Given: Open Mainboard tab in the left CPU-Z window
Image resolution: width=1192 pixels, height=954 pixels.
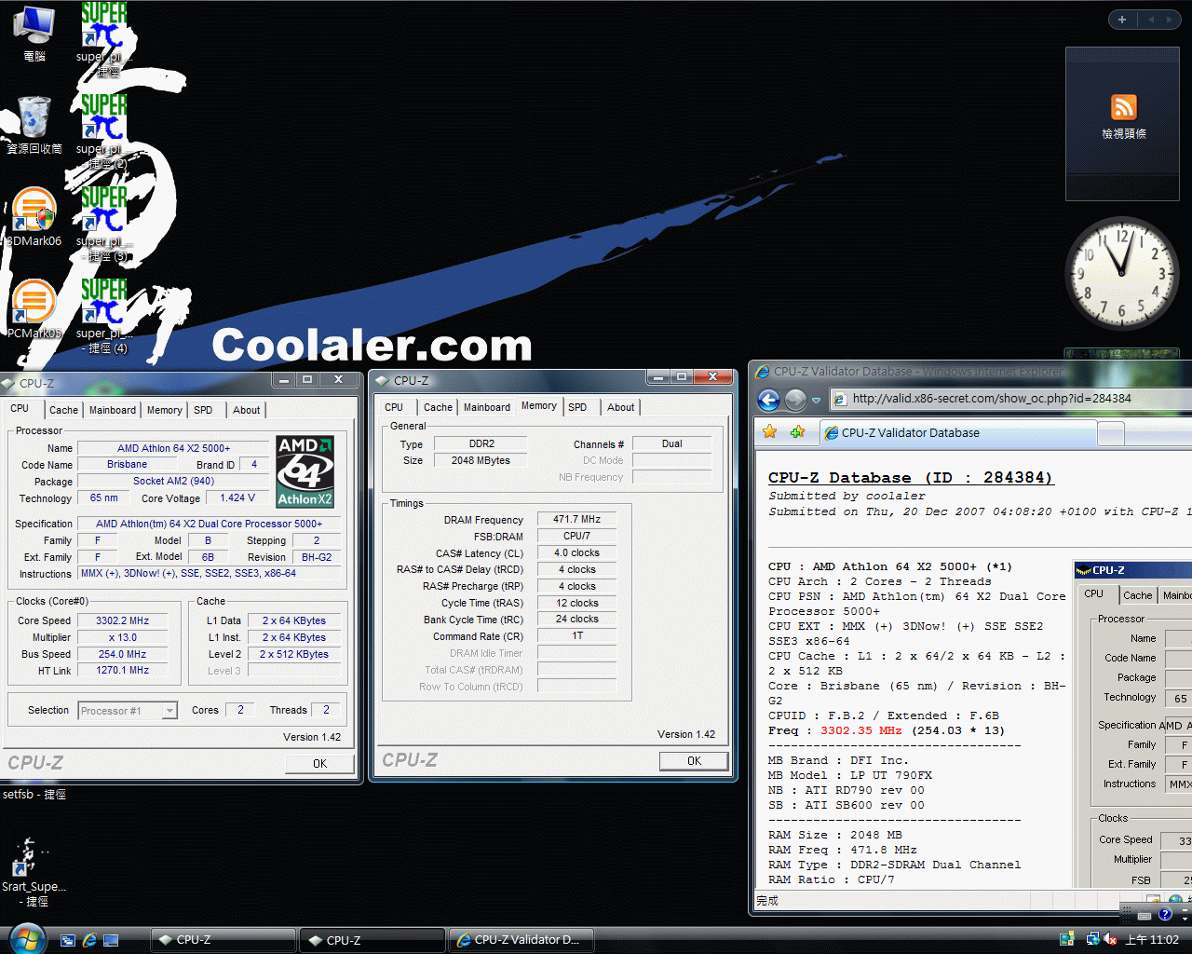Looking at the screenshot, I should [113, 410].
